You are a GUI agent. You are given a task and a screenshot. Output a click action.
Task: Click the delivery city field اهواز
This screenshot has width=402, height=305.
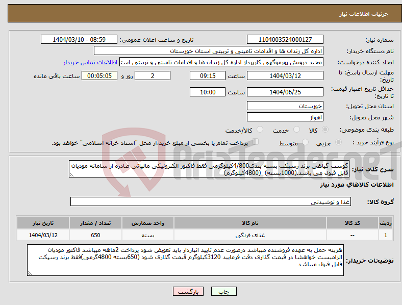(285, 117)
